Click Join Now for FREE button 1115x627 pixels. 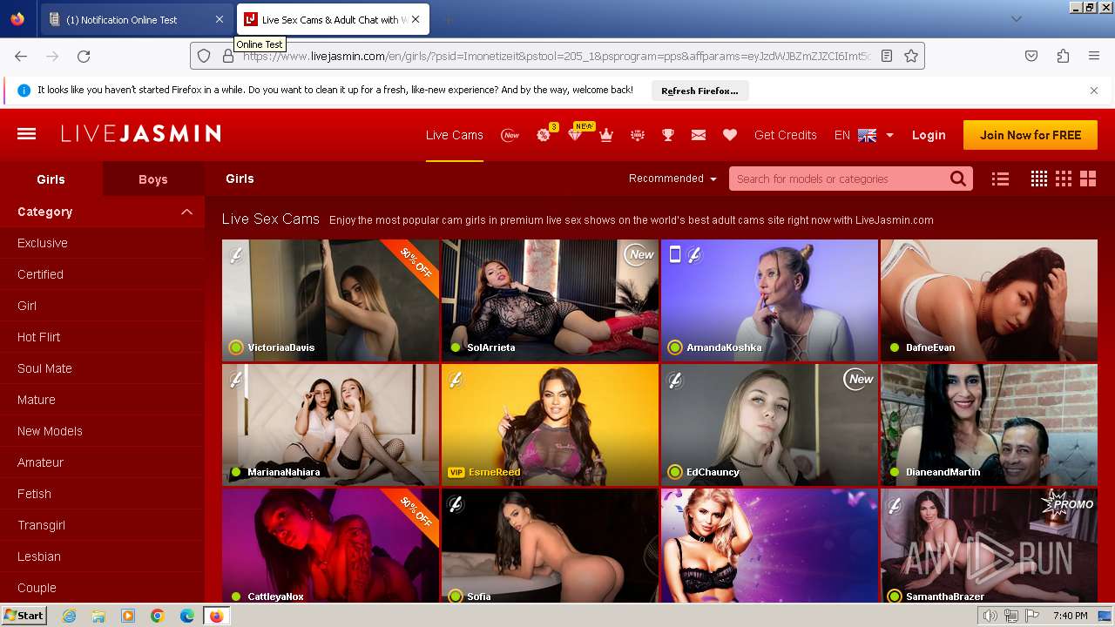(x=1031, y=135)
